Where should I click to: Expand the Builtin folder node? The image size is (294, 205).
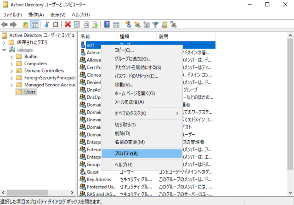coord(11,57)
